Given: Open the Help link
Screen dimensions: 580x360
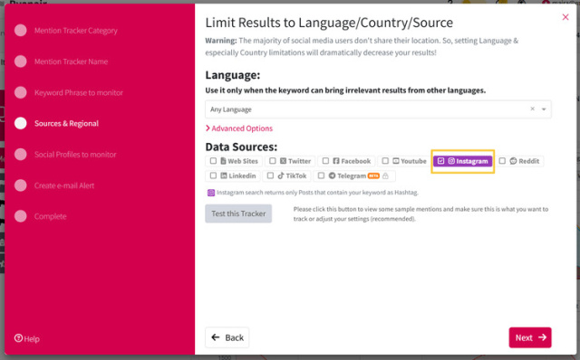Looking at the screenshot, I should 26,338.
